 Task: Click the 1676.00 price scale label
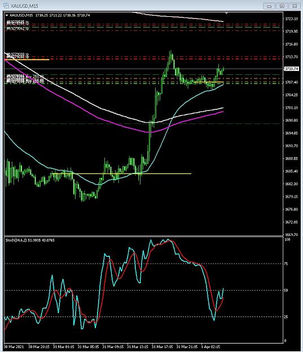click(x=291, y=209)
